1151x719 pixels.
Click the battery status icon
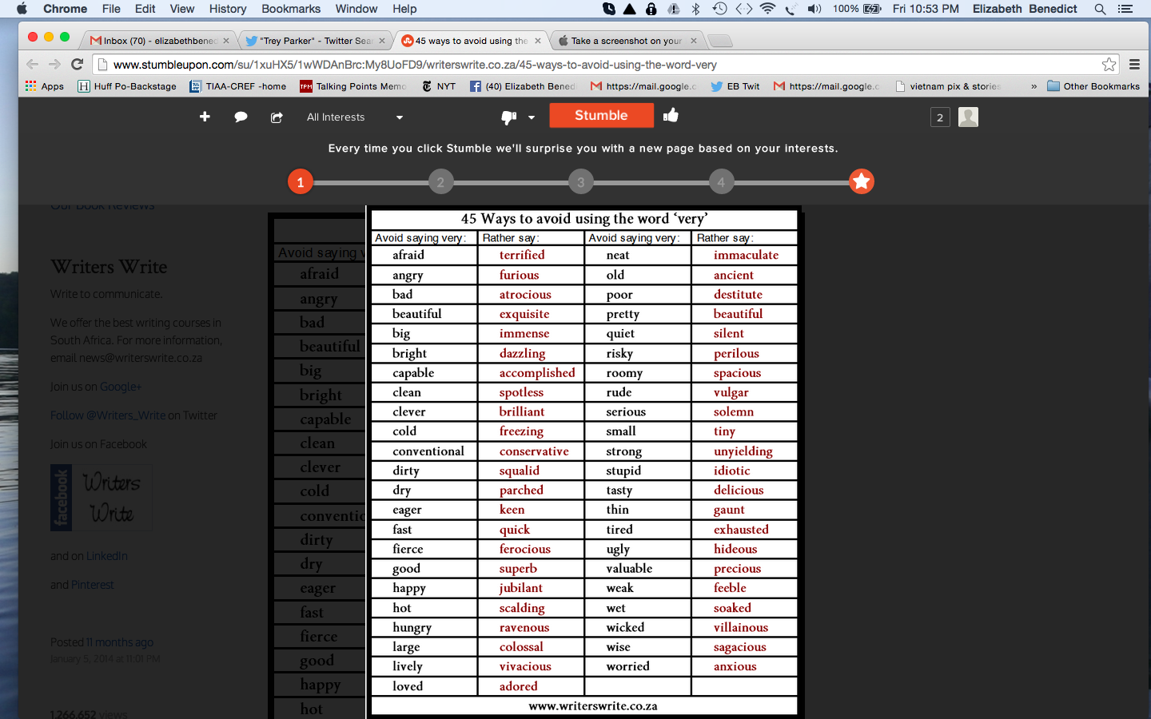click(x=872, y=9)
